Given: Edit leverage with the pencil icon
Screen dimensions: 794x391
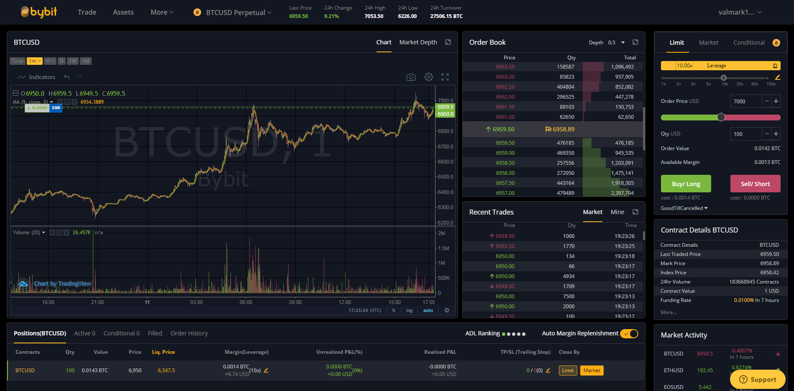Looking at the screenshot, I should pyautogui.click(x=778, y=77).
